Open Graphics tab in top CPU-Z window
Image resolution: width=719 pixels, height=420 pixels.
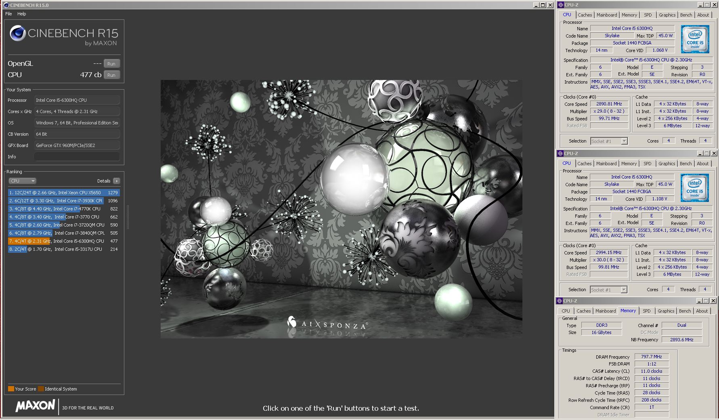pyautogui.click(x=667, y=15)
